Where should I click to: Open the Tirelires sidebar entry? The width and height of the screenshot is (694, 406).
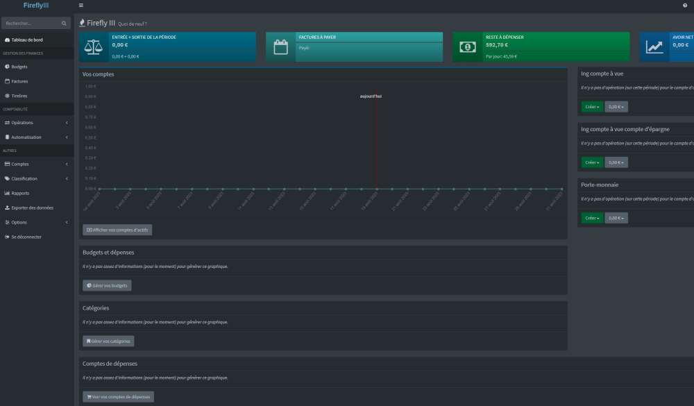(37, 96)
